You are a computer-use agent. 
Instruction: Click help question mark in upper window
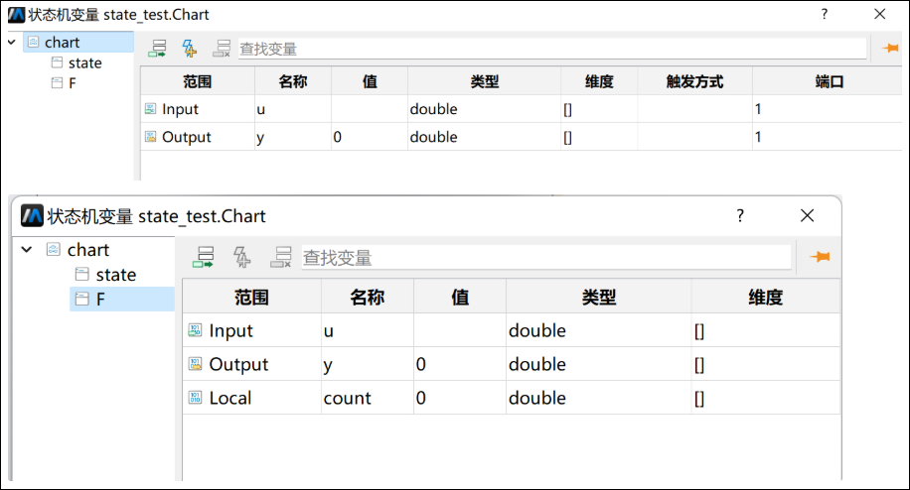(825, 14)
